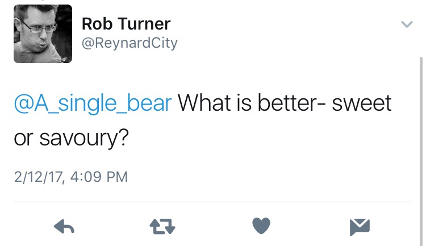Open the @A_single_bear mention link
426x246 pixels.
click(93, 103)
